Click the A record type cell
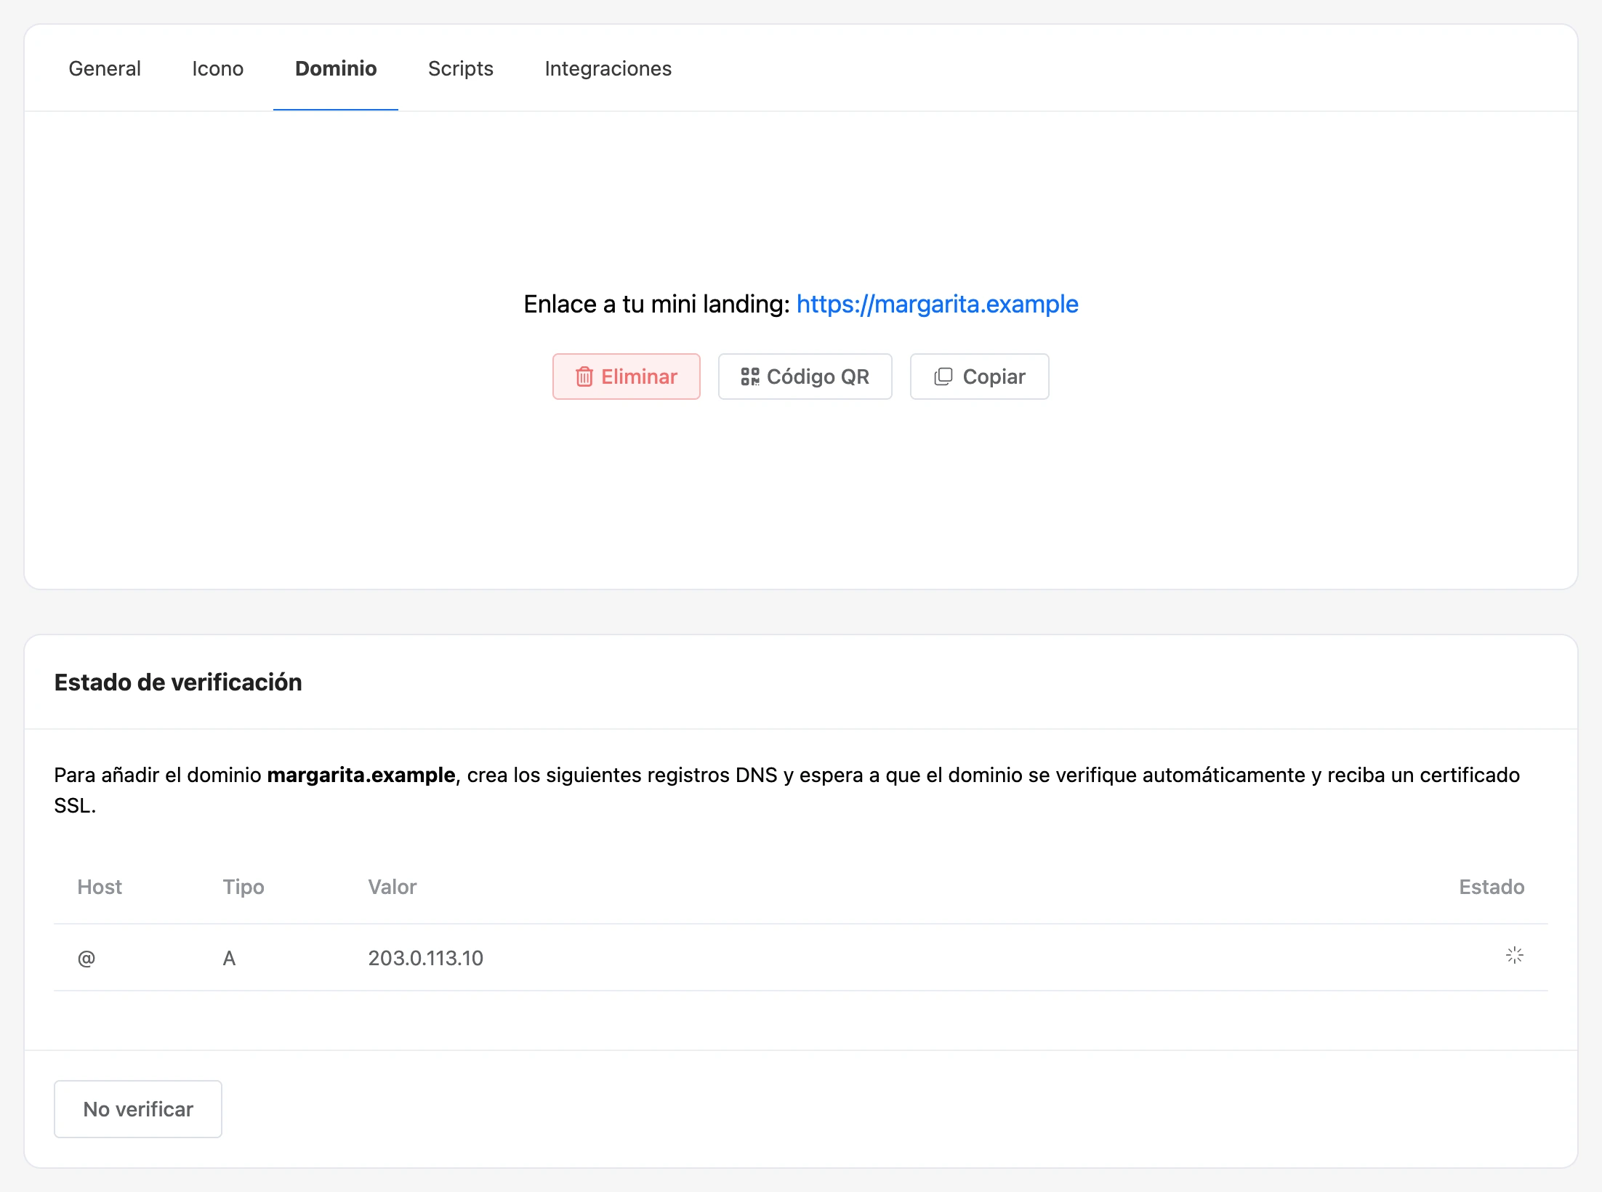The image size is (1602, 1192). [229, 958]
